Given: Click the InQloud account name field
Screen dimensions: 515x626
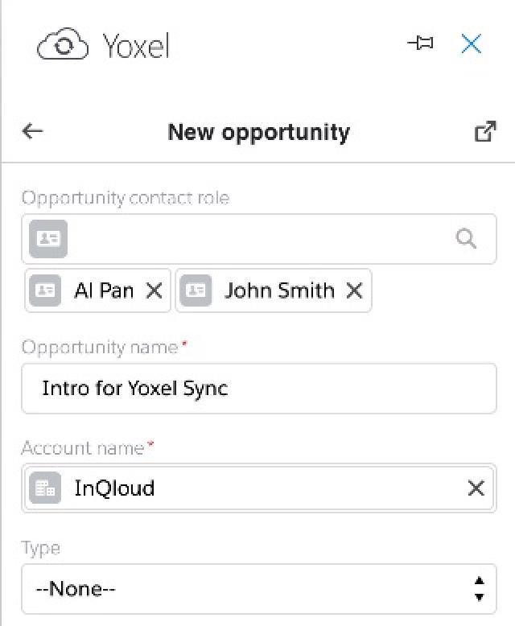Looking at the screenshot, I should 258,488.
